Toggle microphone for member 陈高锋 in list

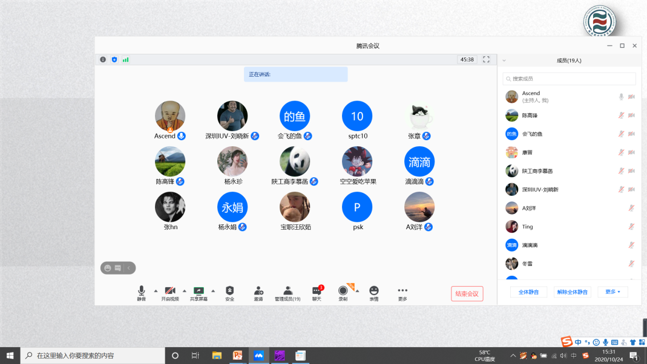621,115
